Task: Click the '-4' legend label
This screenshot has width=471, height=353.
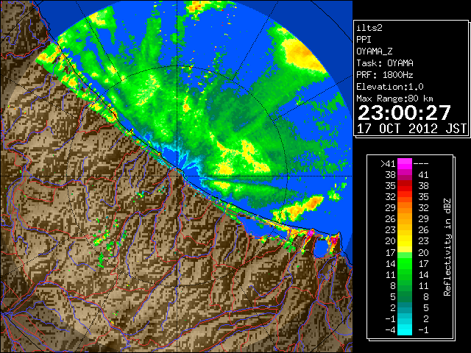Action: [x=390, y=330]
